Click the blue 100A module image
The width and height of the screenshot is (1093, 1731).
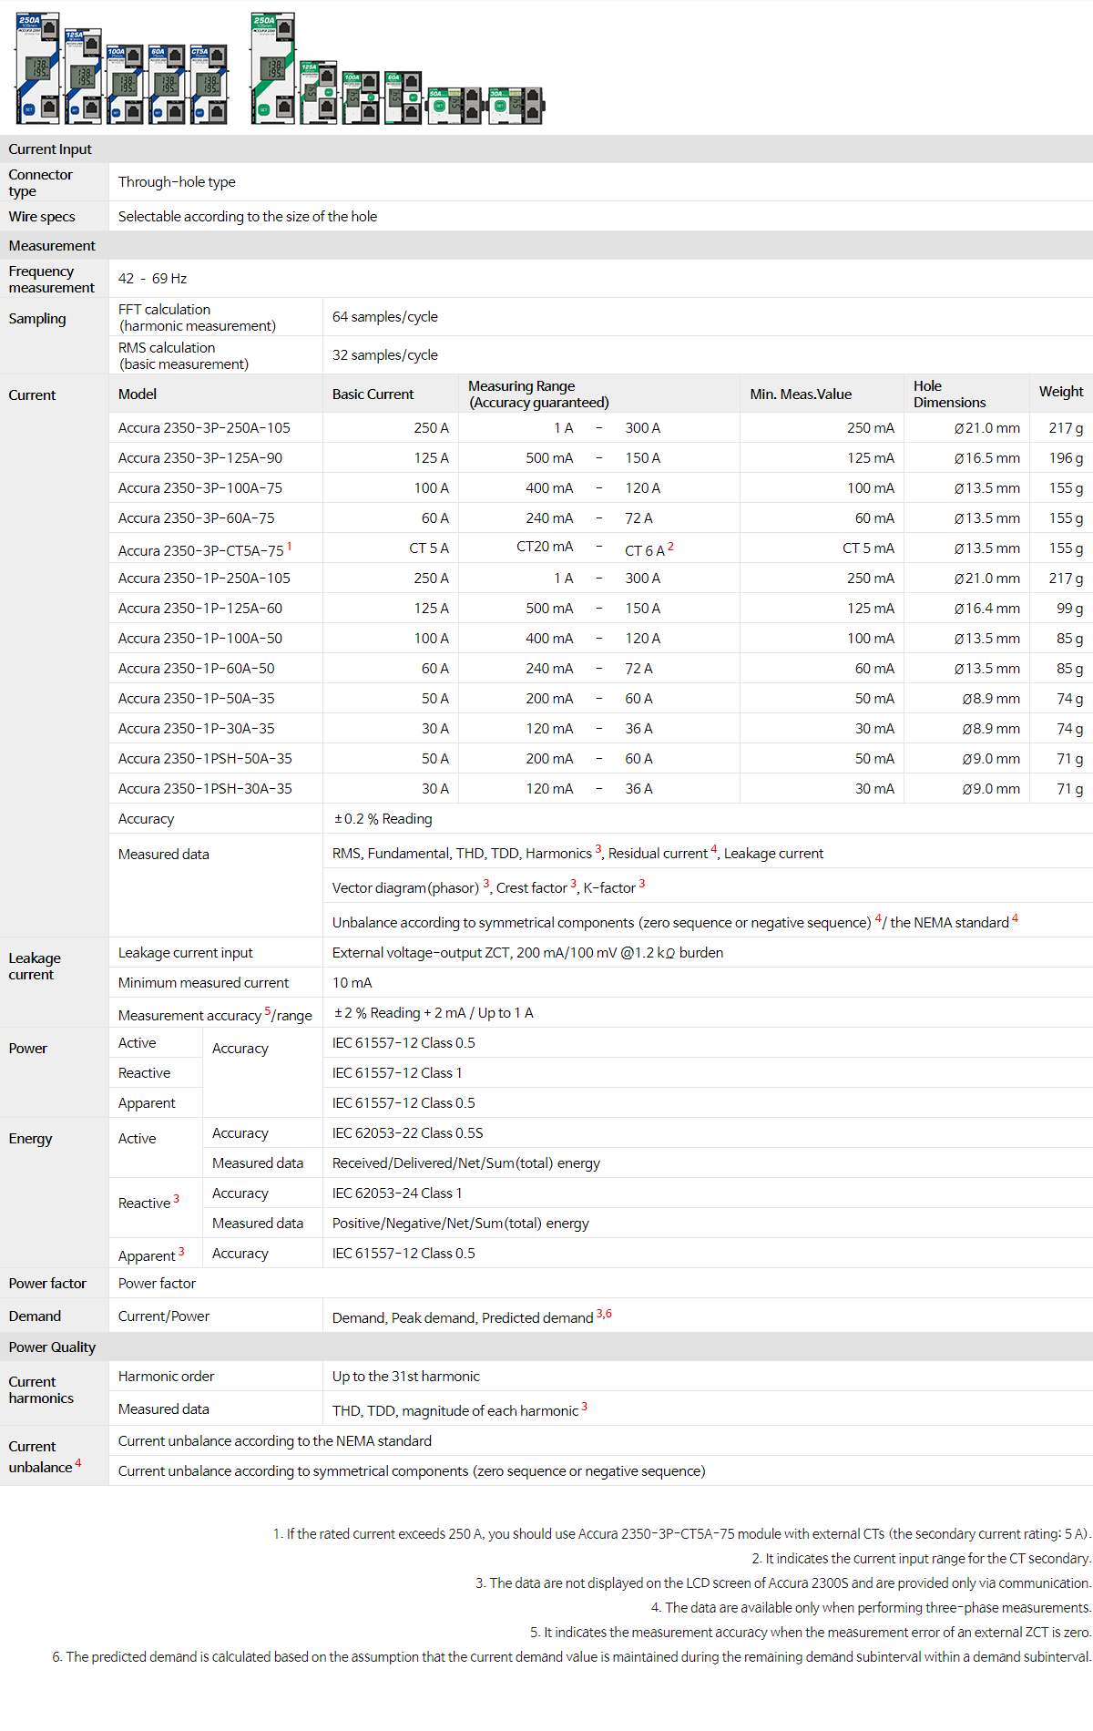(x=125, y=85)
